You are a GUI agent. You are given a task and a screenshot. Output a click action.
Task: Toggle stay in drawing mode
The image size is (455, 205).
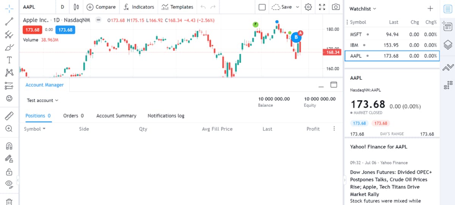point(9,159)
